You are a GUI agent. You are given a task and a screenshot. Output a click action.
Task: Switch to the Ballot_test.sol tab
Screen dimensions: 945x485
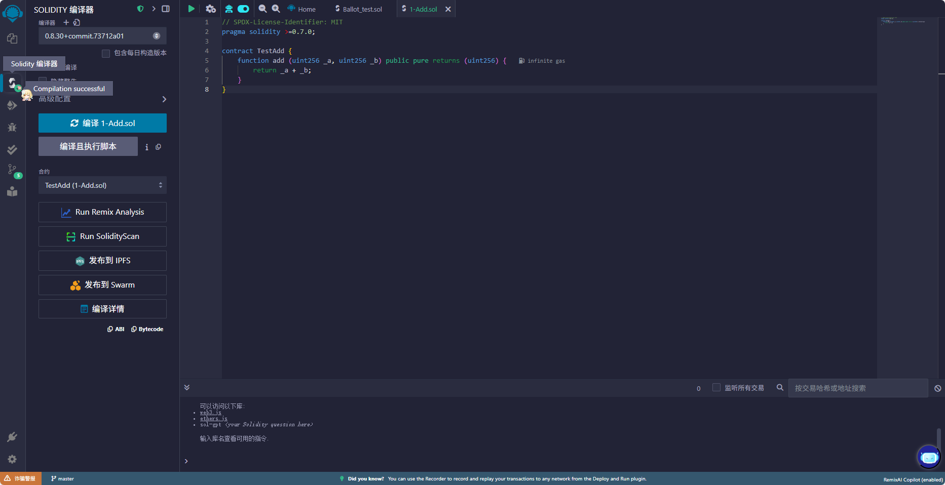(x=362, y=9)
